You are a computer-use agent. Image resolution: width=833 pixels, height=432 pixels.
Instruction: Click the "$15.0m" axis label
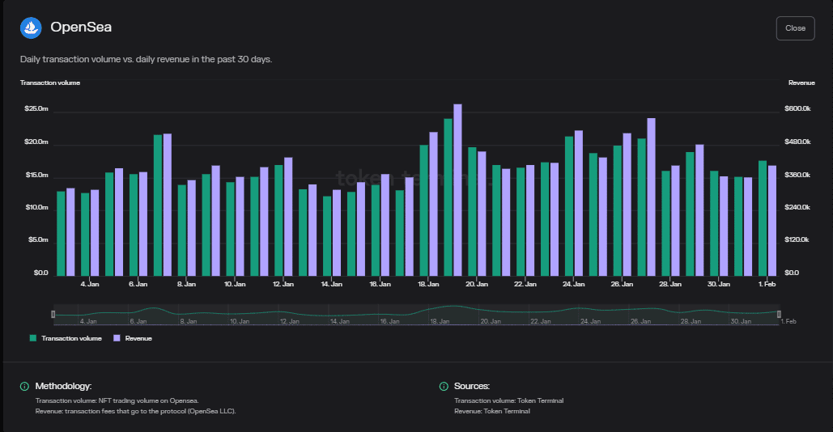[36, 175]
